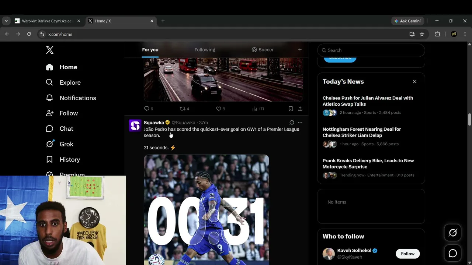Open History bookmark item
The height and width of the screenshot is (265, 472).
point(63,159)
